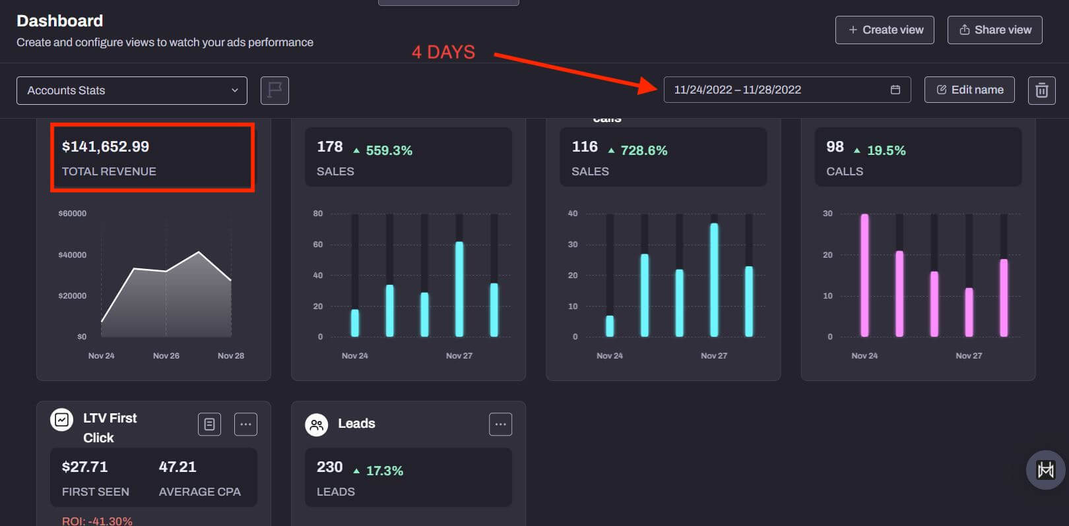Select the $141,652.99 Total Revenue card

[152, 158]
